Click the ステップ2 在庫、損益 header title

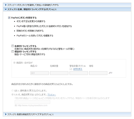(32, 9)
